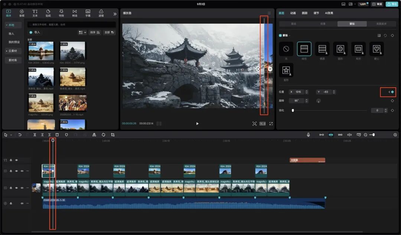The height and width of the screenshot is (235, 401).
Task: Click the undo arrow in timeline toolbar
Action: [x=20, y=135]
